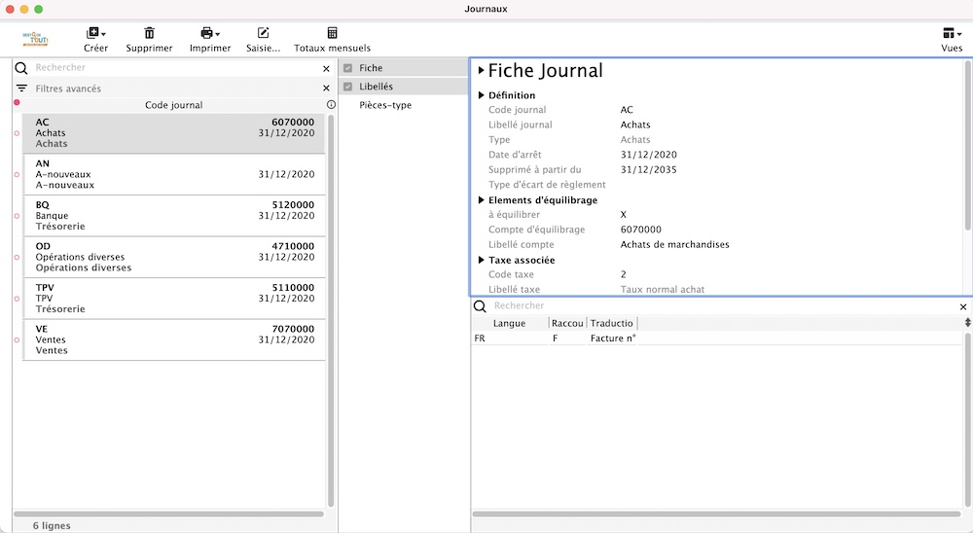Open the Imprimer printer menu
The height and width of the screenshot is (533, 973).
point(210,33)
